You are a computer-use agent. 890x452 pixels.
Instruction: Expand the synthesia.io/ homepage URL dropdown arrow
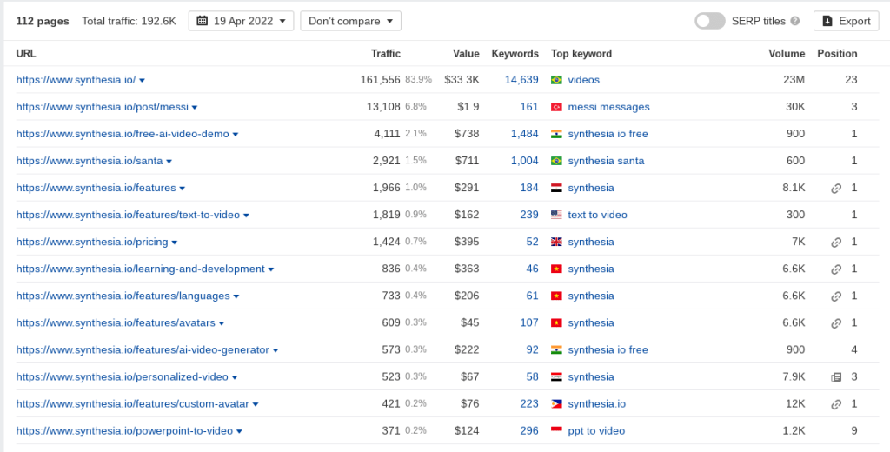[x=142, y=80]
